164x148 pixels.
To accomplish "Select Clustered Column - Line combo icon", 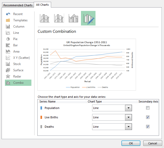I will [45, 18].
